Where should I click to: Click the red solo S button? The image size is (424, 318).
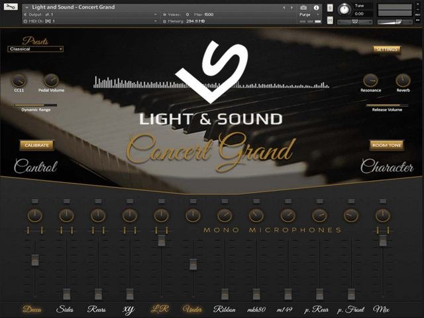[x=329, y=8]
